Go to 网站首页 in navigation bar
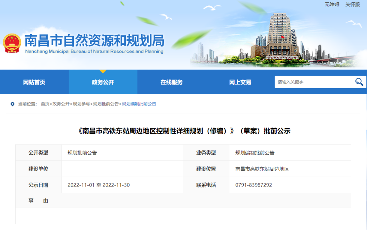Screen dimensions: 367x230 click(x=34, y=82)
